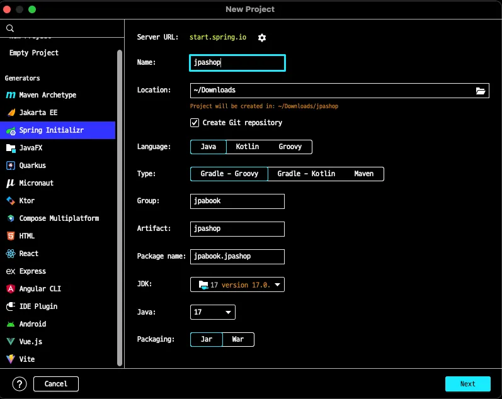Viewport: 502px width, 399px height.
Task: Click the Ktor icon
Action: coord(11,201)
